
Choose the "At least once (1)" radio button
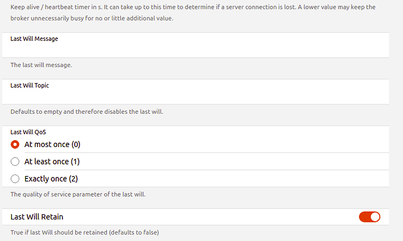15,162
